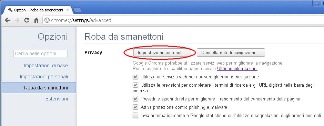
Task: Open a new tab button
Action: (78, 10)
